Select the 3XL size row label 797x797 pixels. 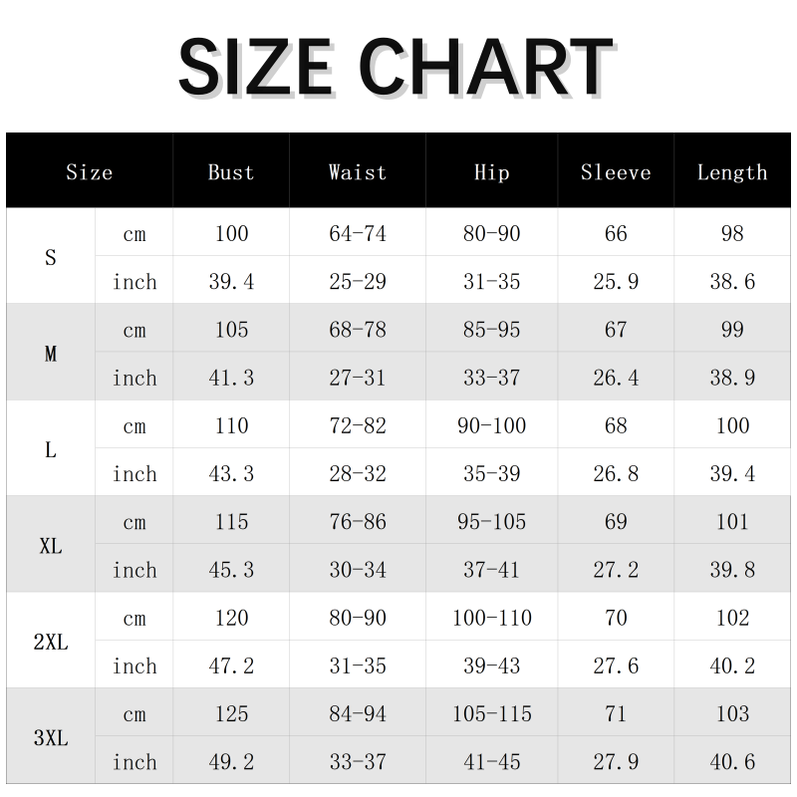coord(51,738)
